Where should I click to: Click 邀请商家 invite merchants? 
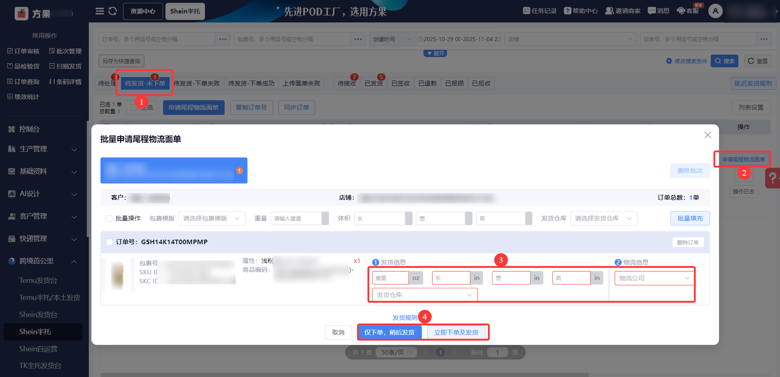pos(623,11)
